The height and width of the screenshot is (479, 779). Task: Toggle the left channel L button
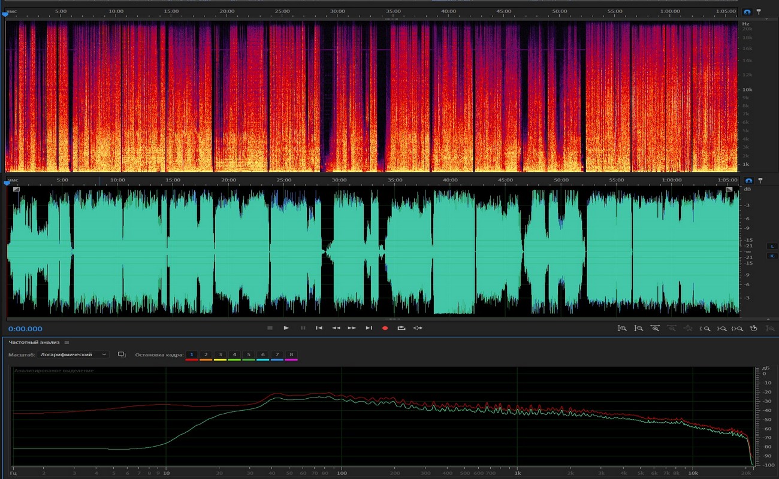tap(772, 246)
